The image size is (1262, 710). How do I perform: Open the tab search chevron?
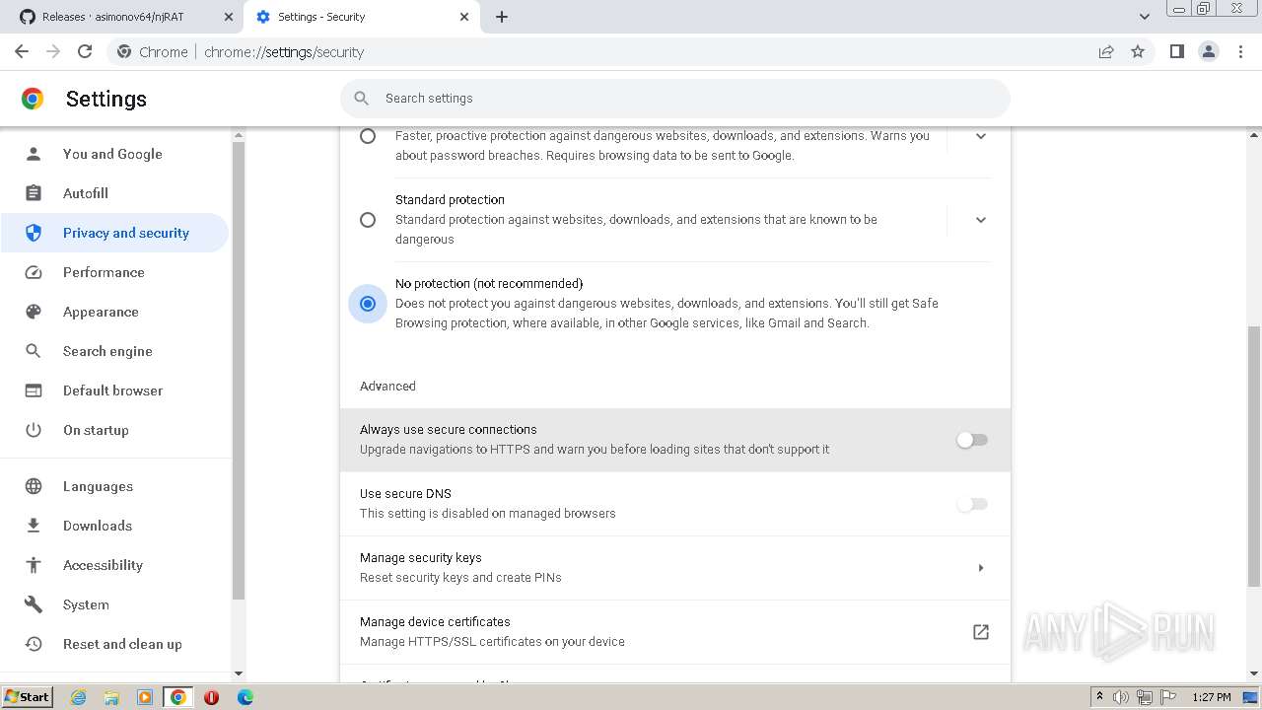click(x=1144, y=17)
